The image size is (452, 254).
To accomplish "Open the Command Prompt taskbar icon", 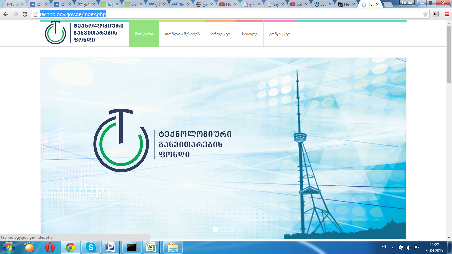I will pos(132,247).
